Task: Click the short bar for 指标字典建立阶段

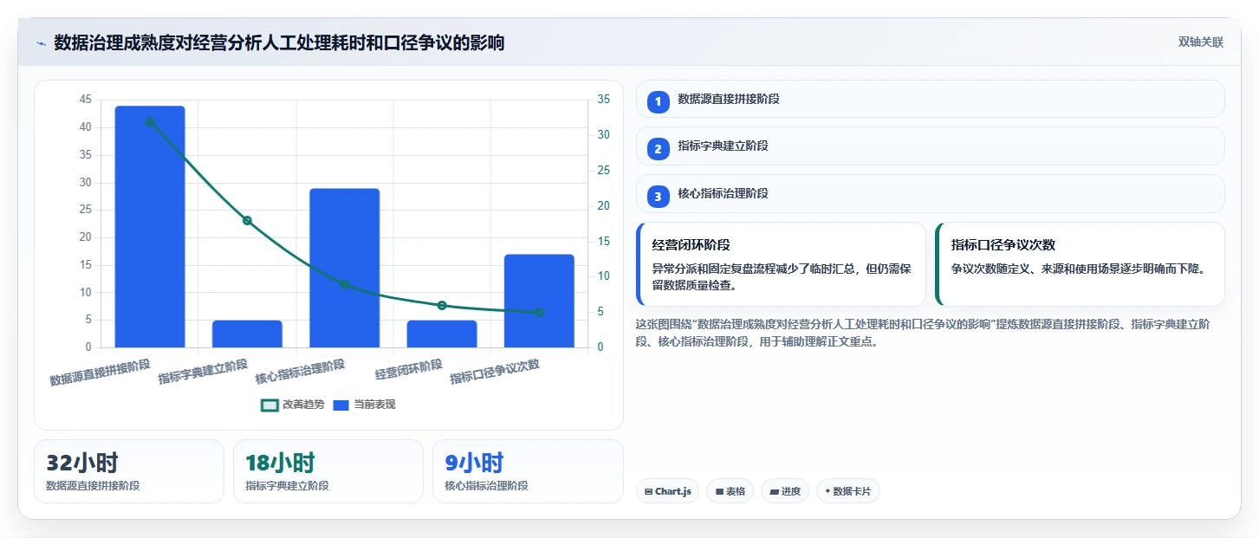Action: [247, 334]
